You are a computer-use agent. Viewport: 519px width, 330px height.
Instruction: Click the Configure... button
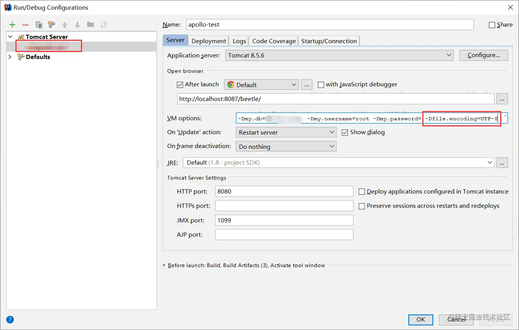click(484, 55)
